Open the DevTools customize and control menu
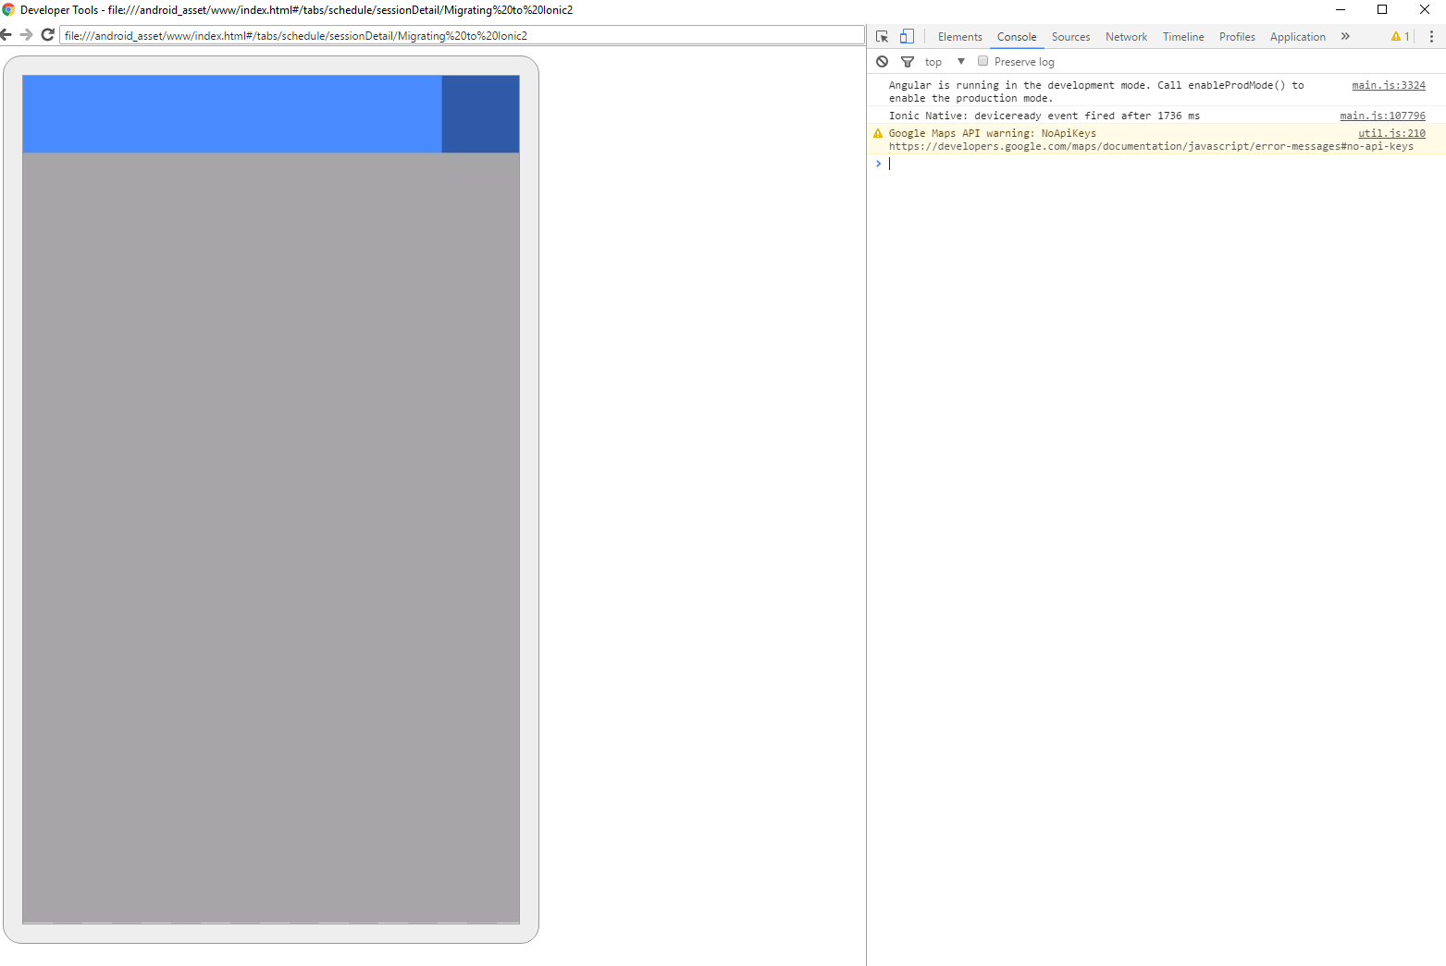The height and width of the screenshot is (966, 1446). click(x=1431, y=36)
